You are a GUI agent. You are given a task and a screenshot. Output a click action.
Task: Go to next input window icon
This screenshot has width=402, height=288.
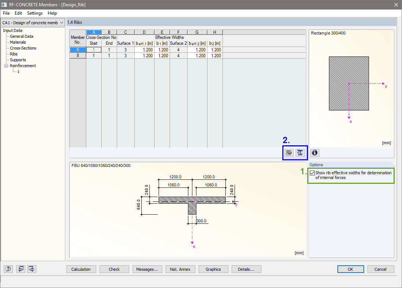31,269
